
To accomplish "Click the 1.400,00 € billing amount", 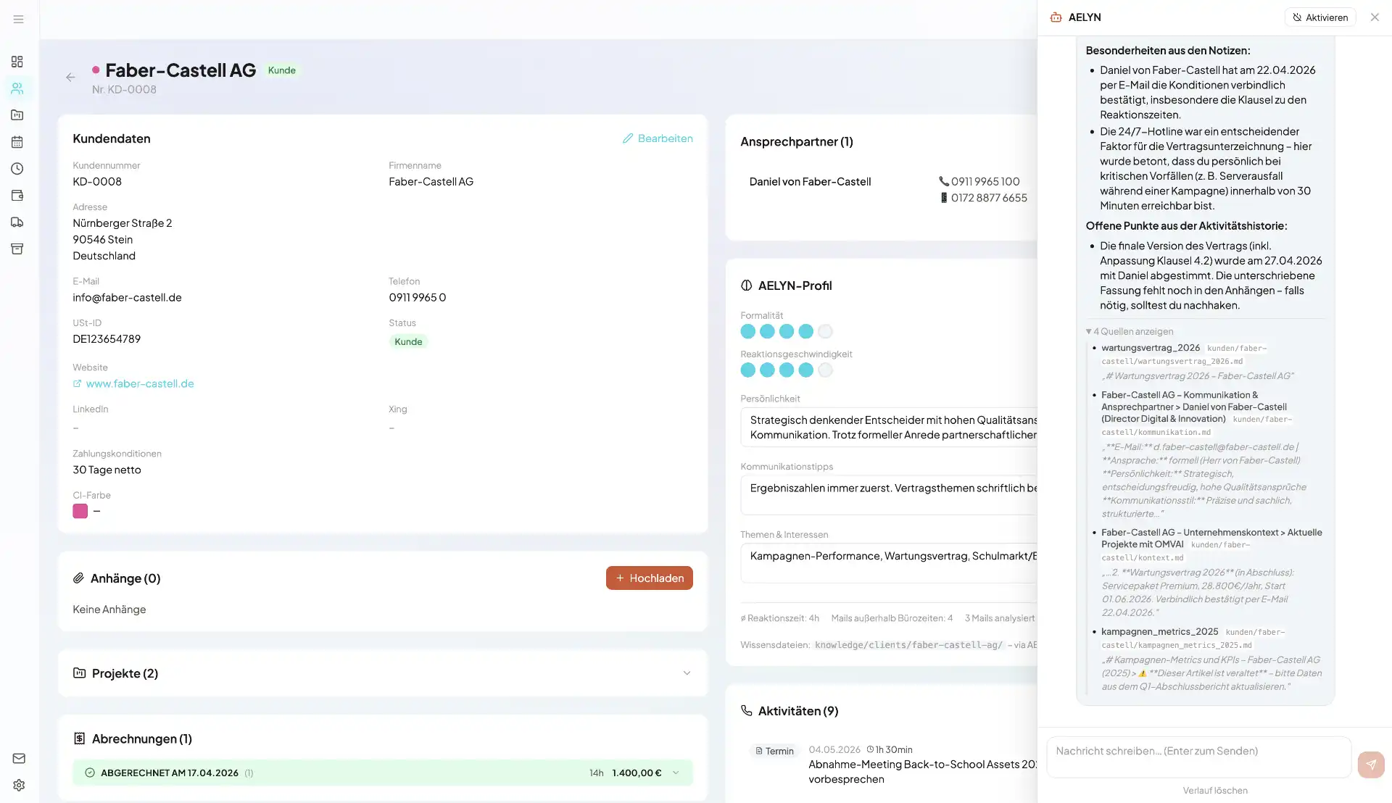I will coord(637,773).
